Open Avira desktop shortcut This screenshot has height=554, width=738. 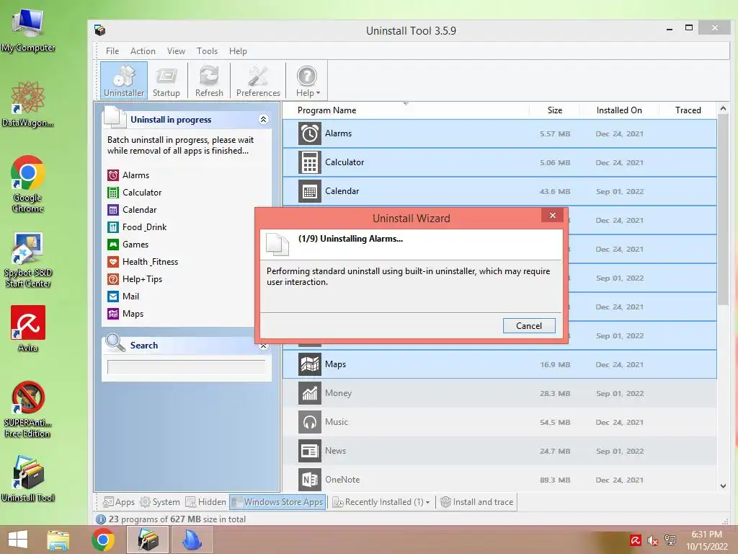28,328
